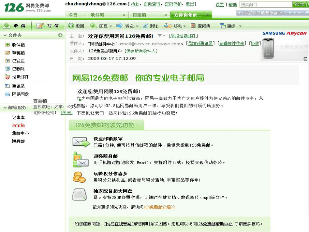The width and height of the screenshot is (309, 232).
Task: Open 随身邮 in mailbox services
Action: tap(18, 141)
